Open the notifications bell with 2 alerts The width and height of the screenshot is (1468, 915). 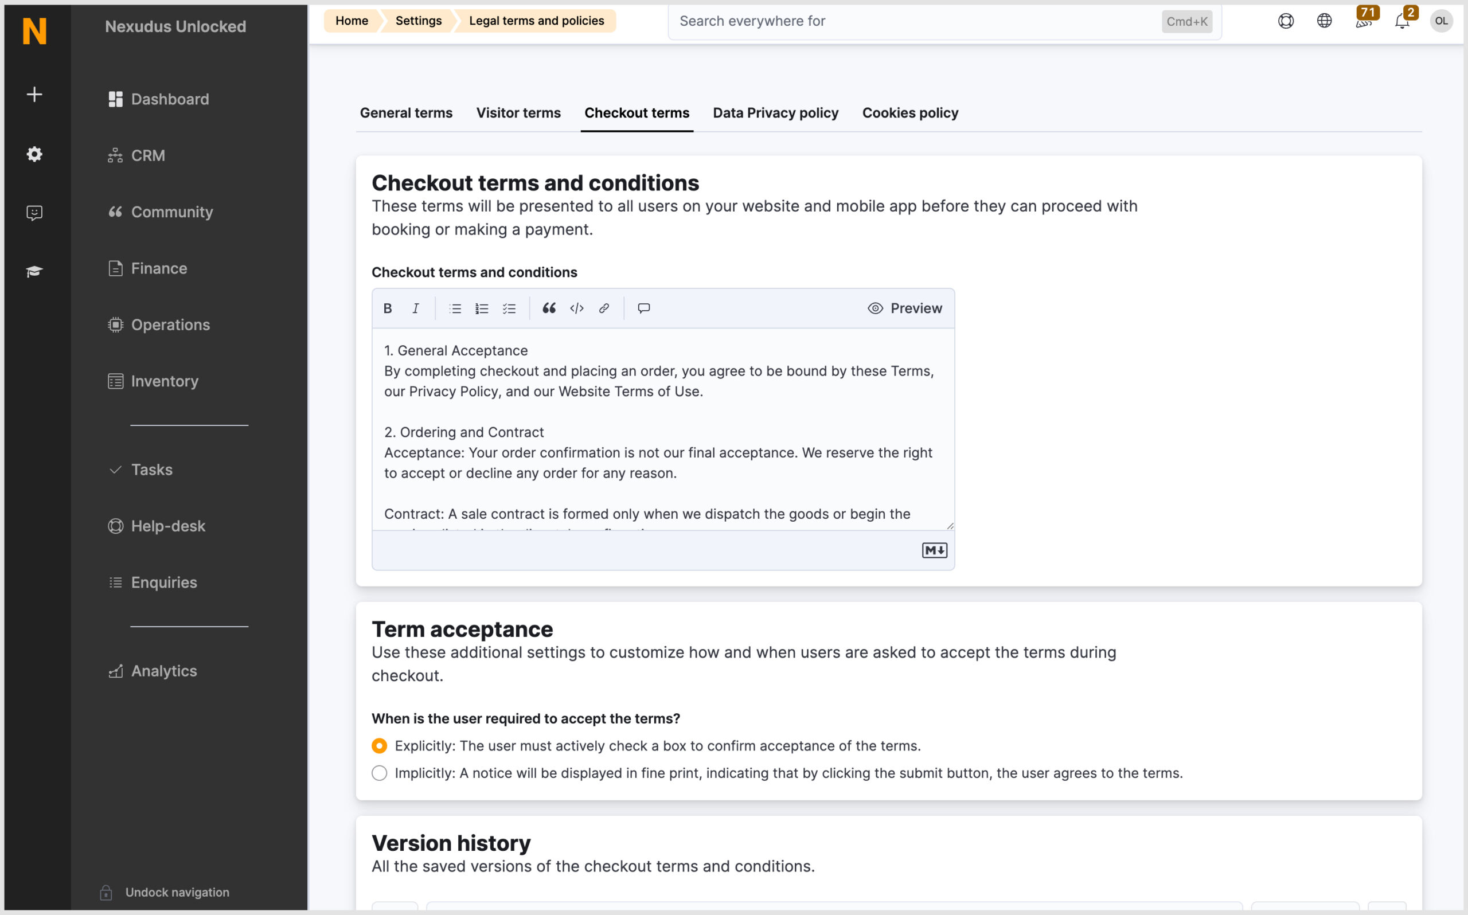click(1401, 22)
